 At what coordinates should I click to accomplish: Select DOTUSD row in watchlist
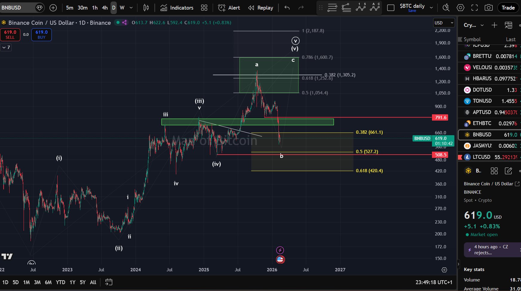coord(489,90)
